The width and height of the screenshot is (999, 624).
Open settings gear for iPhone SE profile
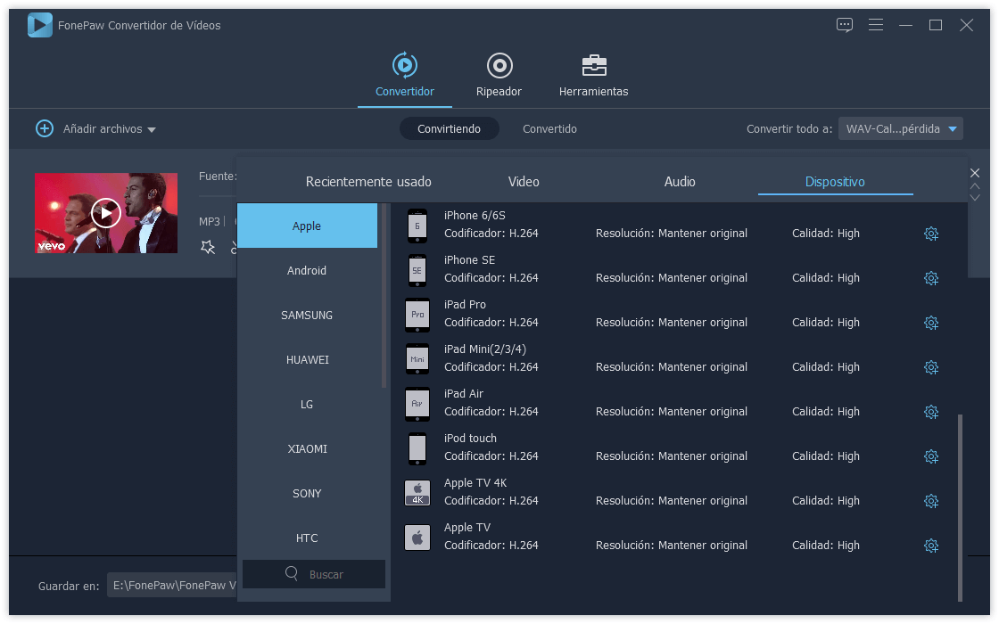coord(931,278)
